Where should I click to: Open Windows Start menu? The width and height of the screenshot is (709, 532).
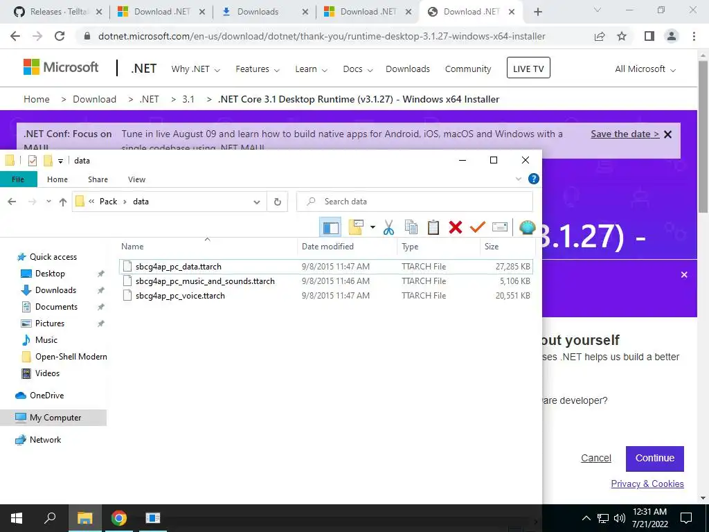[17, 518]
